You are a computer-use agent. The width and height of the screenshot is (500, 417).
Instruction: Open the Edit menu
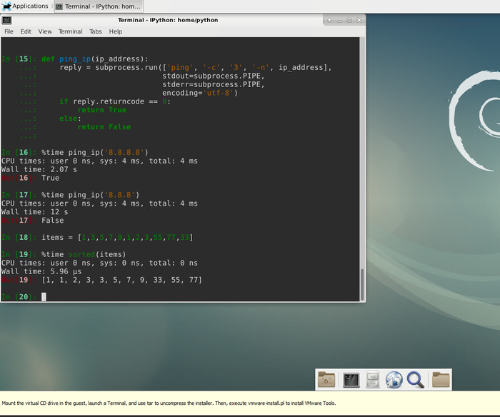point(26,31)
